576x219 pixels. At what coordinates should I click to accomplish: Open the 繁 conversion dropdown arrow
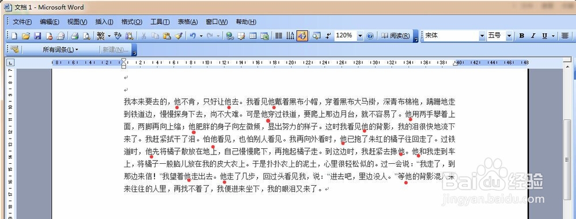point(109,36)
